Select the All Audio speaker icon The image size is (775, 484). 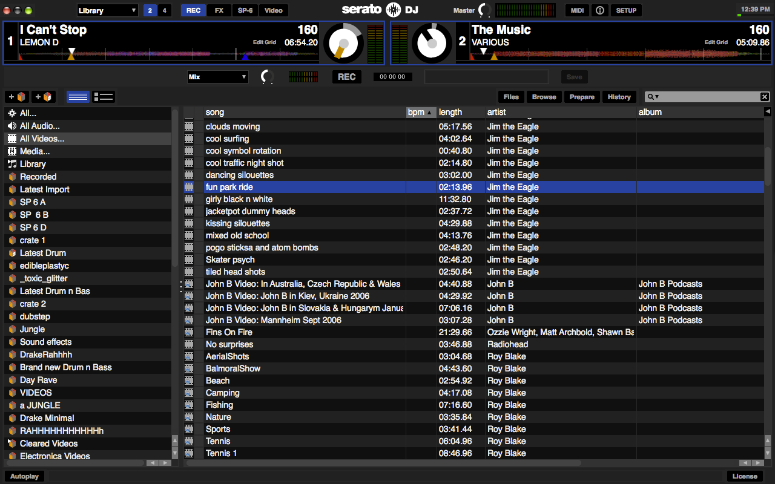click(x=12, y=126)
